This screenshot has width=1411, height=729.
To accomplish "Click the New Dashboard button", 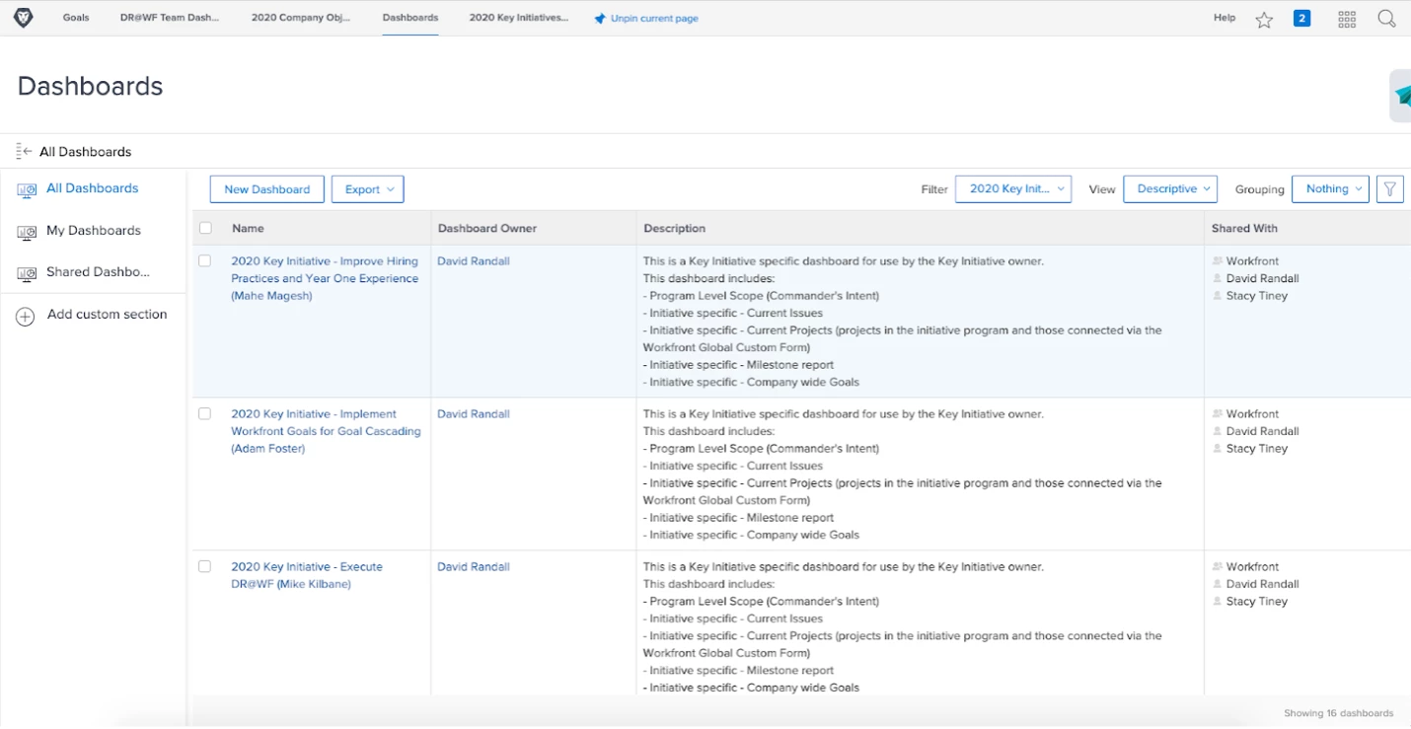I will click(266, 189).
